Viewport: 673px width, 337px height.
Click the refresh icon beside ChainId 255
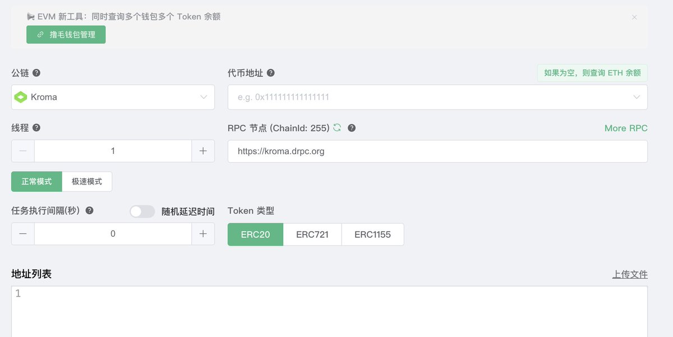pyautogui.click(x=337, y=128)
